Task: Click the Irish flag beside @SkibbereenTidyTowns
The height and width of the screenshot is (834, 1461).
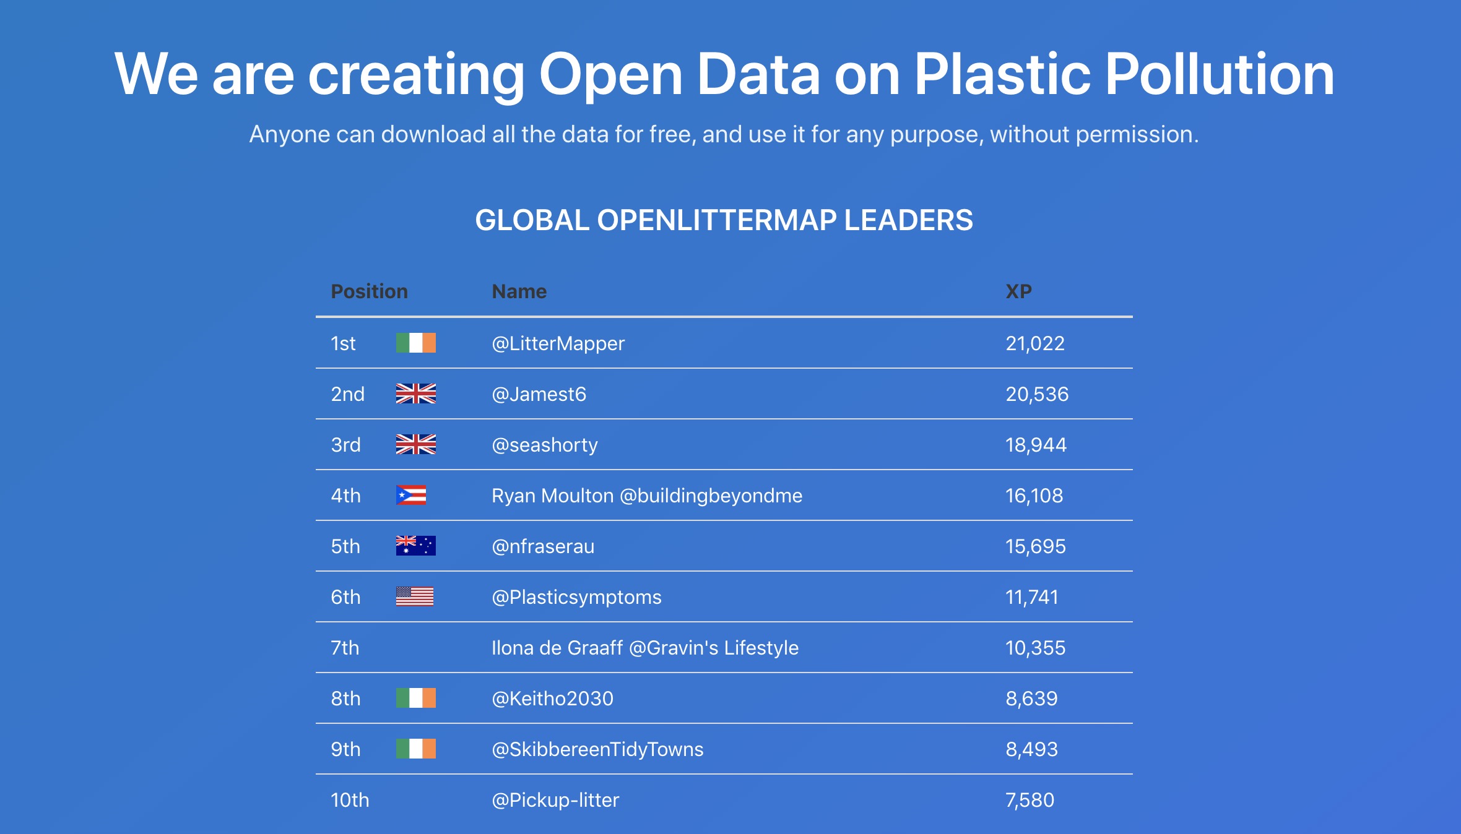Action: point(417,749)
